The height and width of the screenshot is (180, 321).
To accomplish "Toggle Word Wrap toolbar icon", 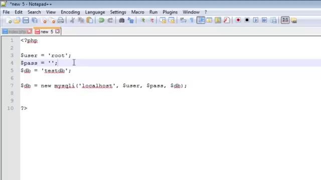I will click(183, 20).
